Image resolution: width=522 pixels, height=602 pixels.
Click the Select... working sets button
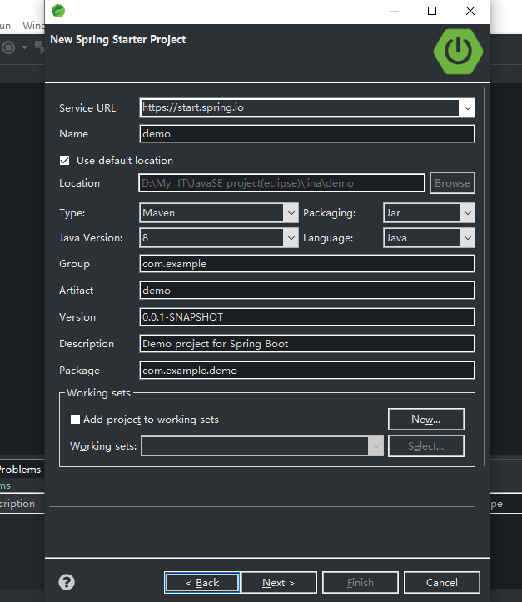click(x=426, y=446)
